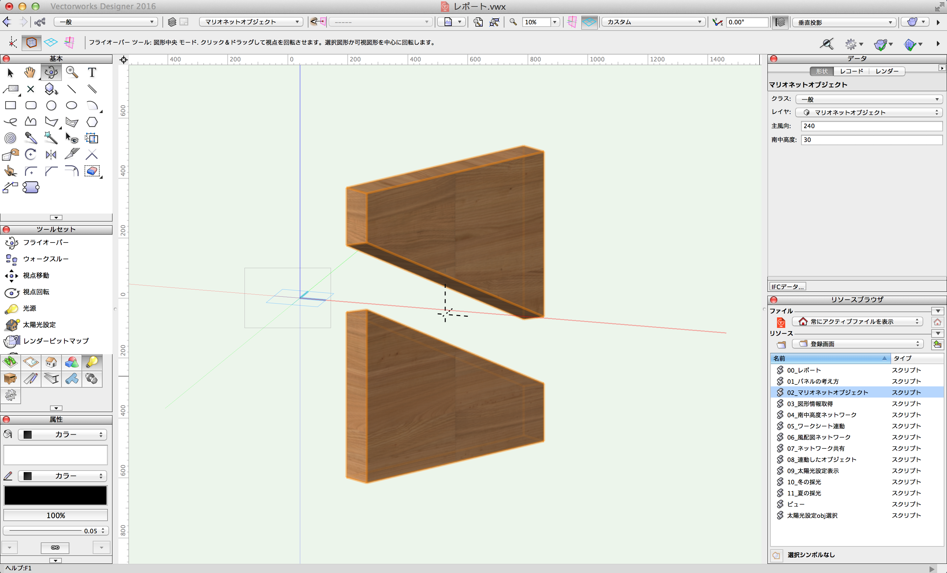Select the Rectangle tool
Screen dimensions: 947x573
tap(11, 105)
